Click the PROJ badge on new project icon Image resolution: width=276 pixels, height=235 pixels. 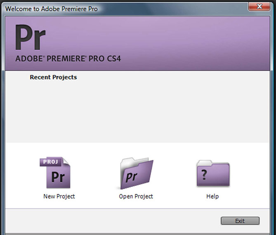pos(50,162)
